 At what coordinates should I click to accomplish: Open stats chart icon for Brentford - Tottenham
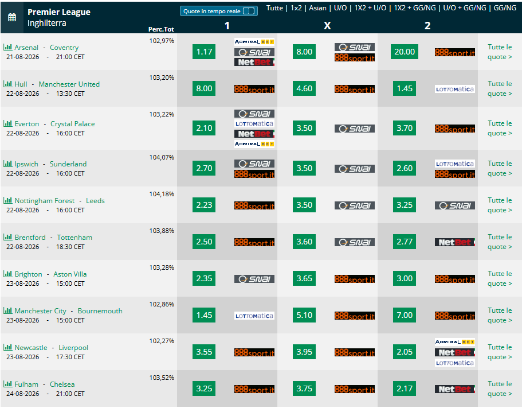7,236
